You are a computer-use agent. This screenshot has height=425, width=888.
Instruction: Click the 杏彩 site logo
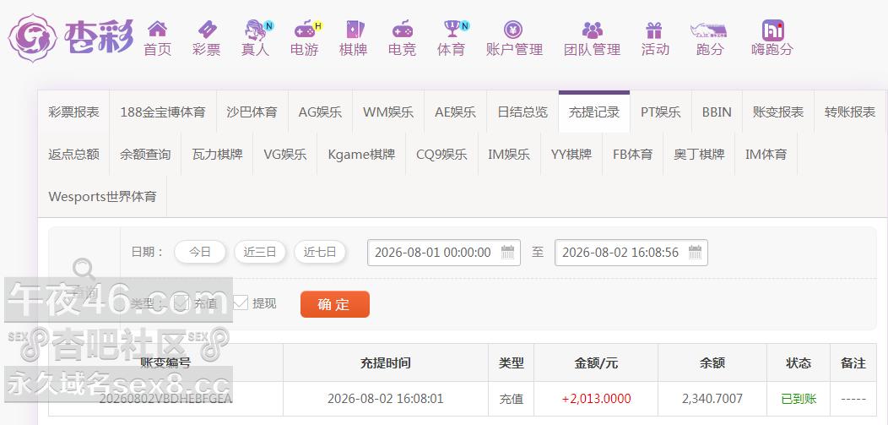(72, 37)
